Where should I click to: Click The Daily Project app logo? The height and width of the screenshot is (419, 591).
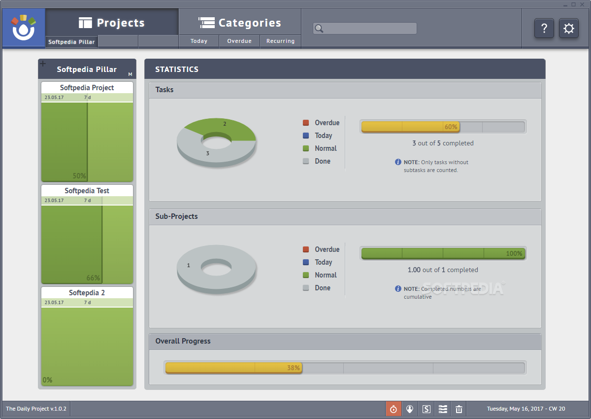tap(24, 28)
